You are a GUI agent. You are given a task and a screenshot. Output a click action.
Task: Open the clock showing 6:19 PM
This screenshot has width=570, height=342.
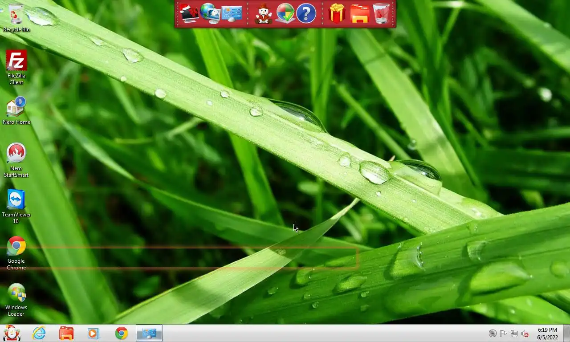point(547,334)
